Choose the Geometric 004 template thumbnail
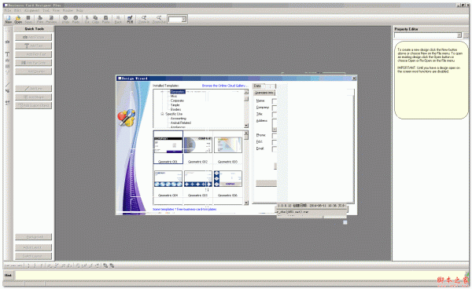472x289 pixels. pos(168,179)
